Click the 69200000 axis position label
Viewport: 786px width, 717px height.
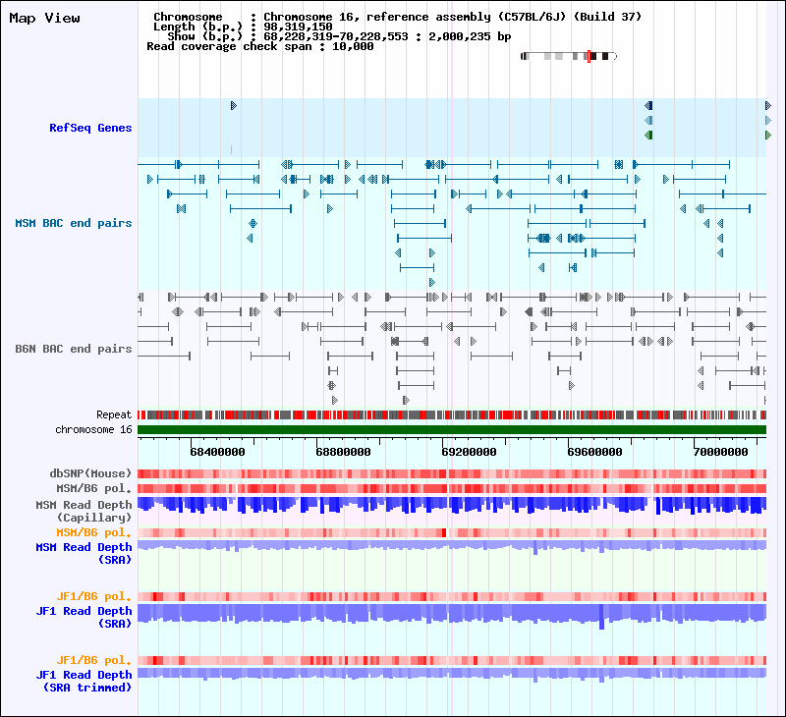(470, 452)
